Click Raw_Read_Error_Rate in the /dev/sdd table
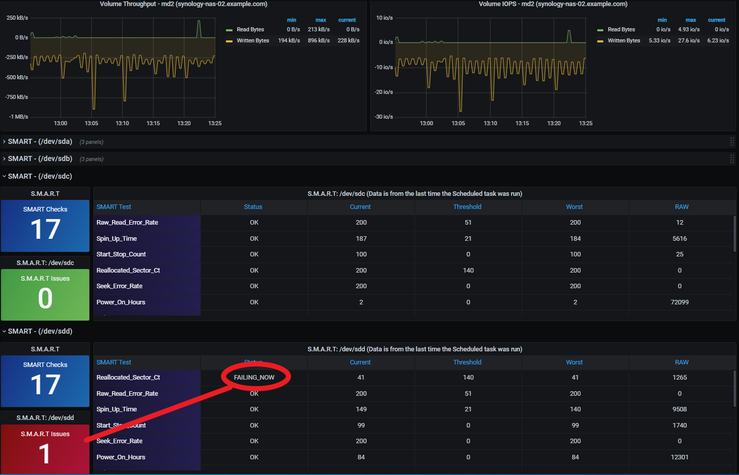 127,394
